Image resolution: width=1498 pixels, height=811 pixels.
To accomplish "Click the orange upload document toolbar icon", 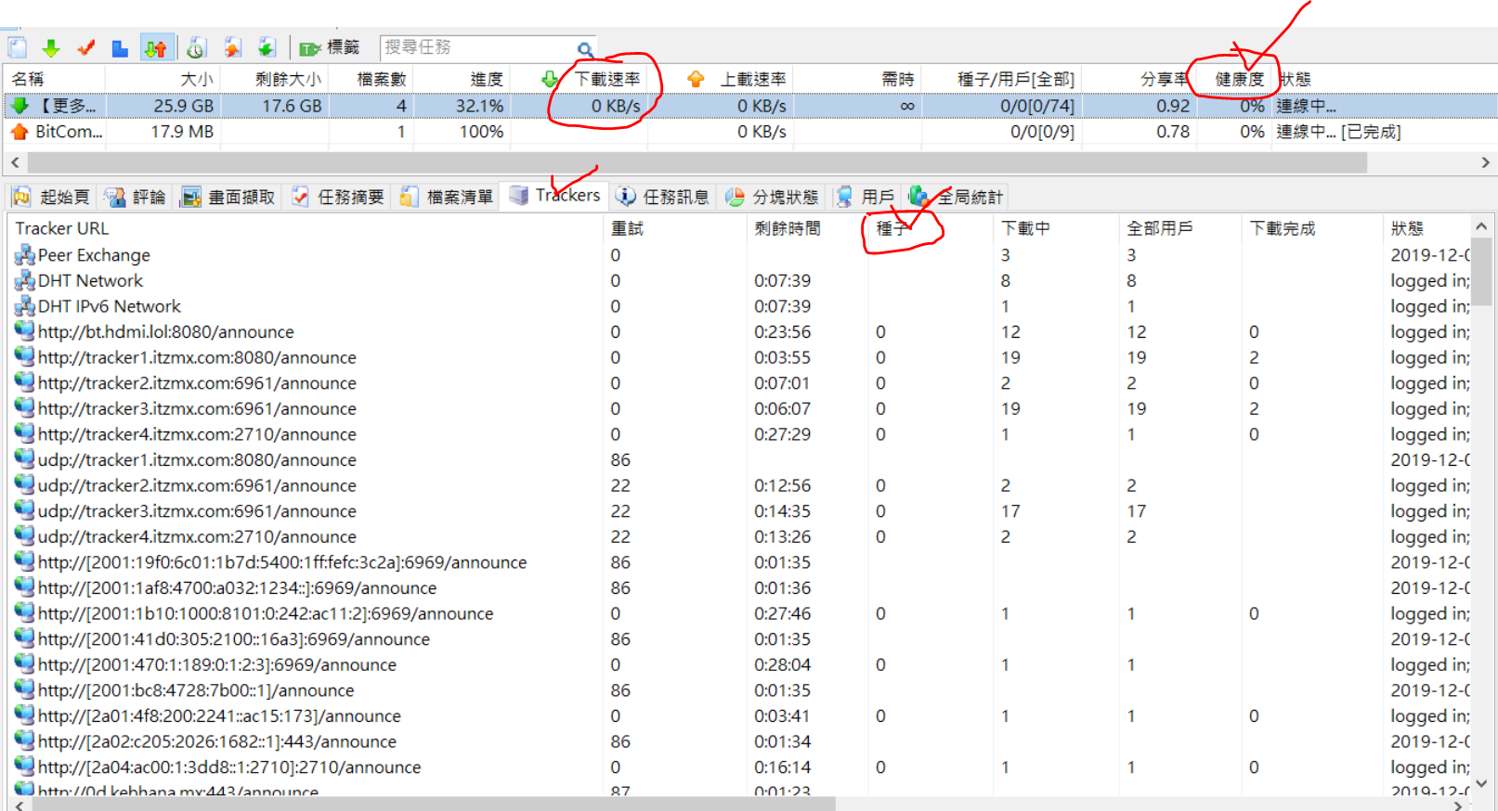I will click(232, 48).
